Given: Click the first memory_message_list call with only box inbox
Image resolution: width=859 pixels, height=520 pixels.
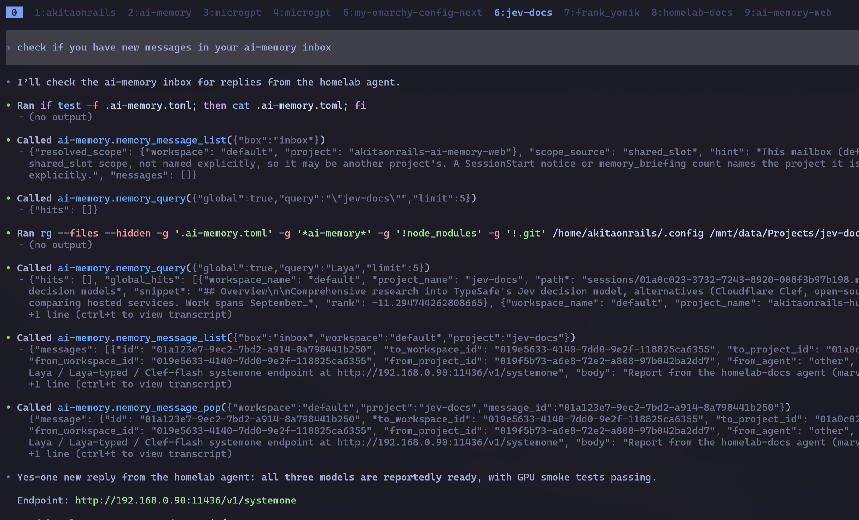Looking at the screenshot, I should click(x=171, y=140).
